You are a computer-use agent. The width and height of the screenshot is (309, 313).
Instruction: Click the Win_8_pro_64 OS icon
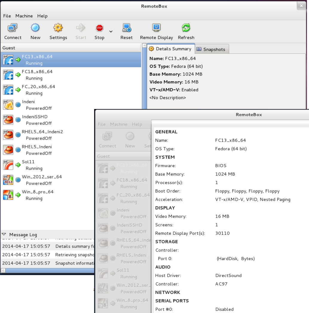(8, 195)
